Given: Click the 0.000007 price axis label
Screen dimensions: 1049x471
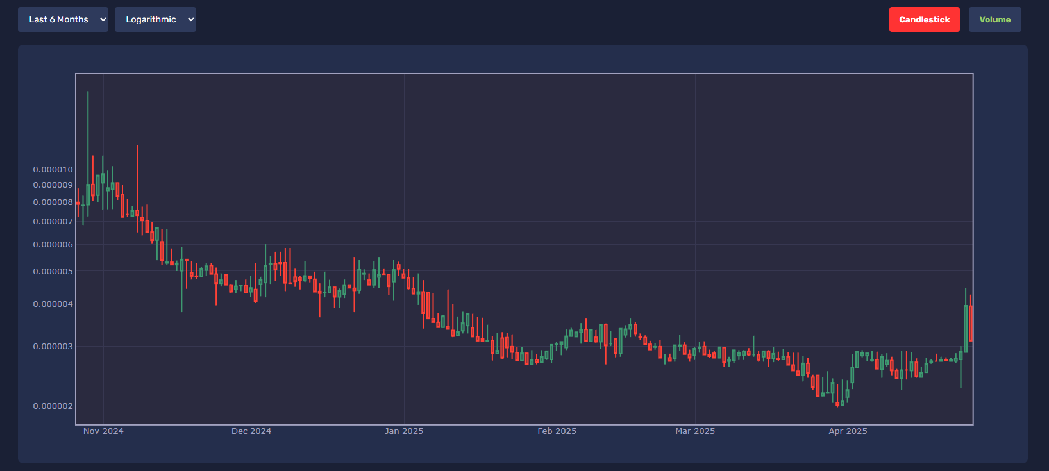Looking at the screenshot, I should [53, 222].
